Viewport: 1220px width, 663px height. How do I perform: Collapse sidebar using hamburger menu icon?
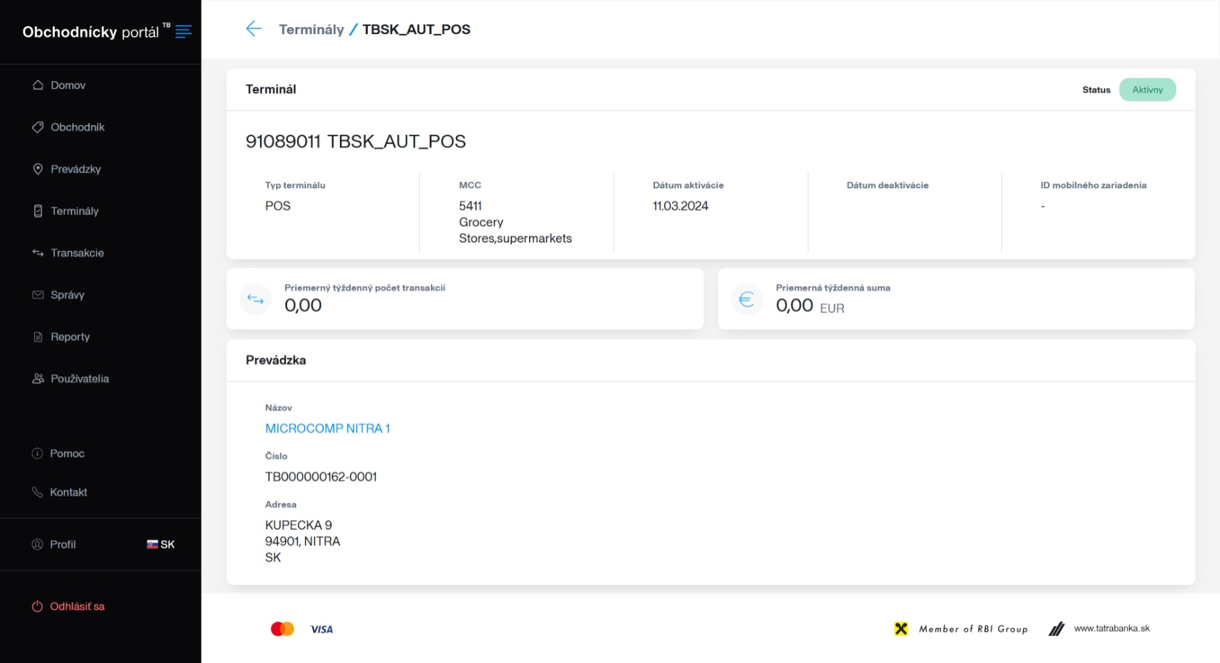(184, 31)
